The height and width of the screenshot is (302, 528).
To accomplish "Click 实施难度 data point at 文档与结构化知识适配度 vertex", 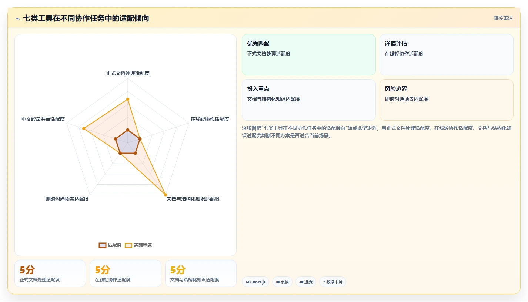I will [166, 195].
